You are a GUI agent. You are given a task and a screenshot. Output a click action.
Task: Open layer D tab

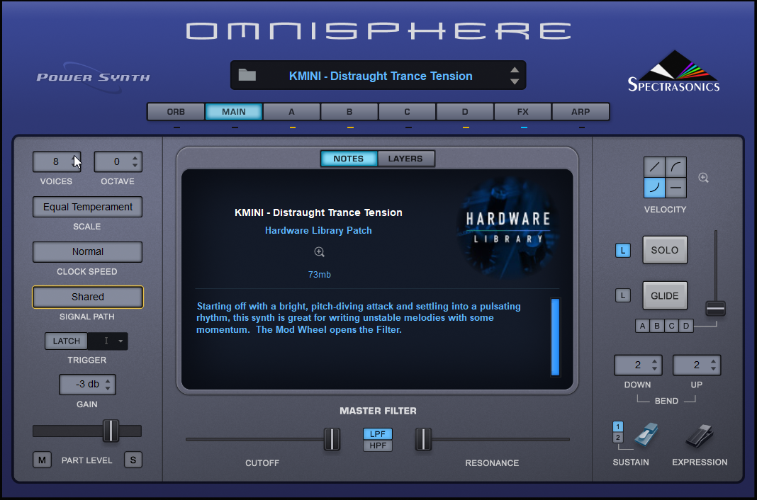click(x=465, y=112)
